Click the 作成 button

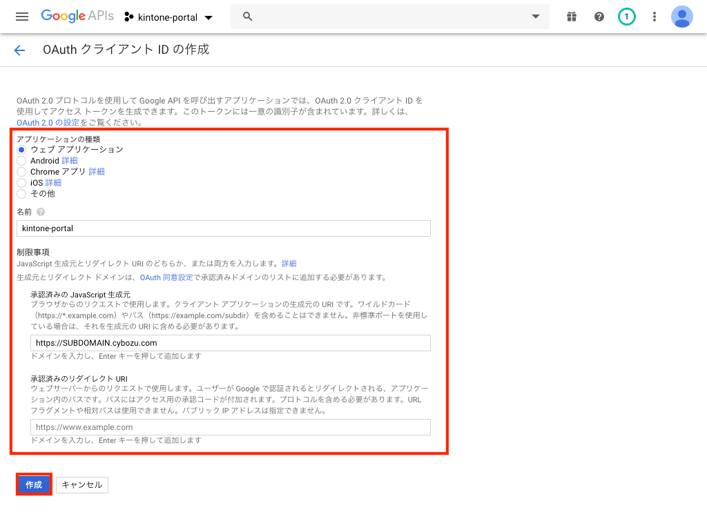point(34,485)
